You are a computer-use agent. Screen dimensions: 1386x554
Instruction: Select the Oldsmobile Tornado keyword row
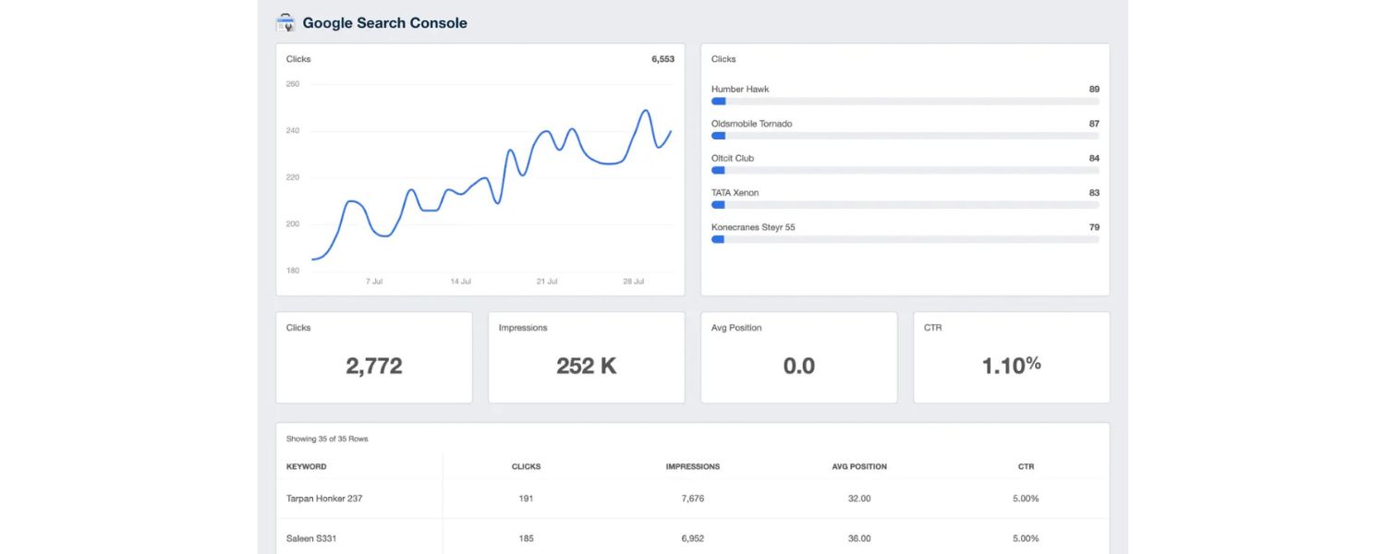(x=750, y=123)
